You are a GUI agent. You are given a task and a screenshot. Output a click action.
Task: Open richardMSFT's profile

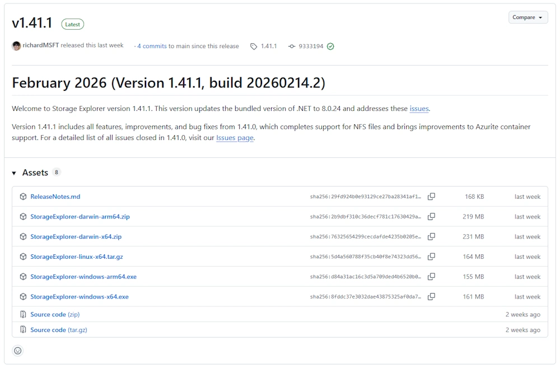pos(41,45)
